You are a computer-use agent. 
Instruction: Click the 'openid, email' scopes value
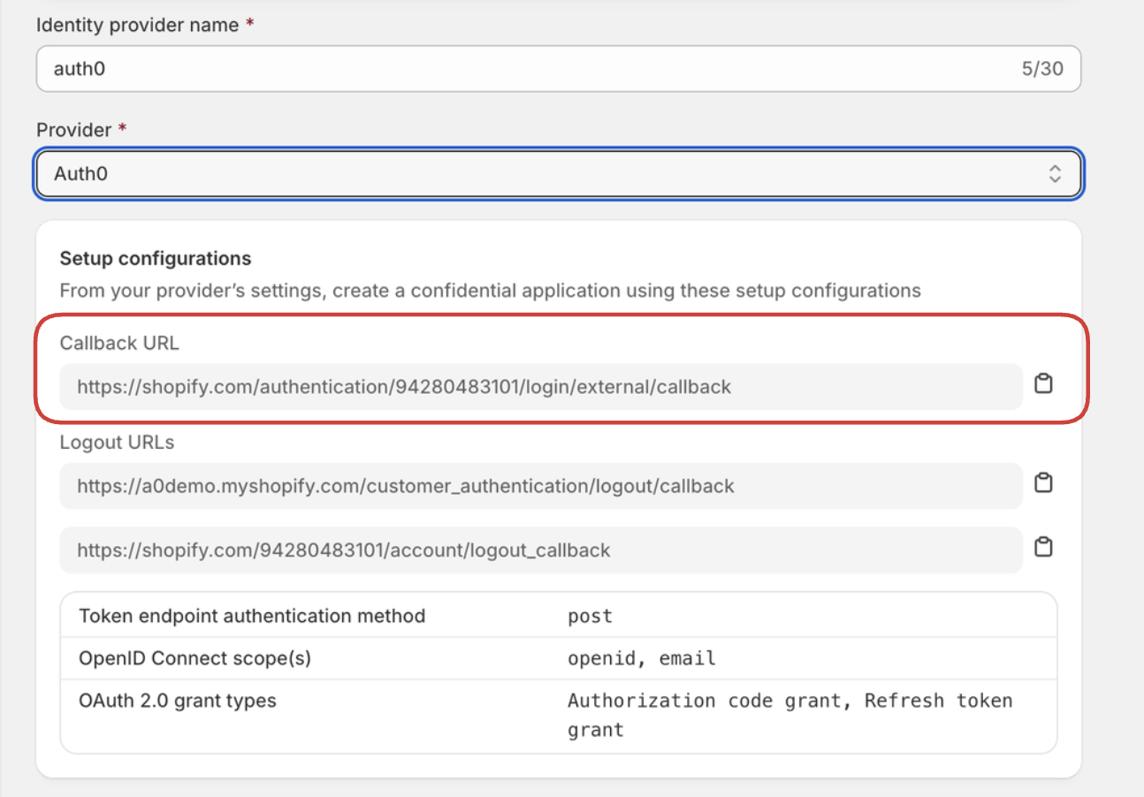[x=642, y=659]
